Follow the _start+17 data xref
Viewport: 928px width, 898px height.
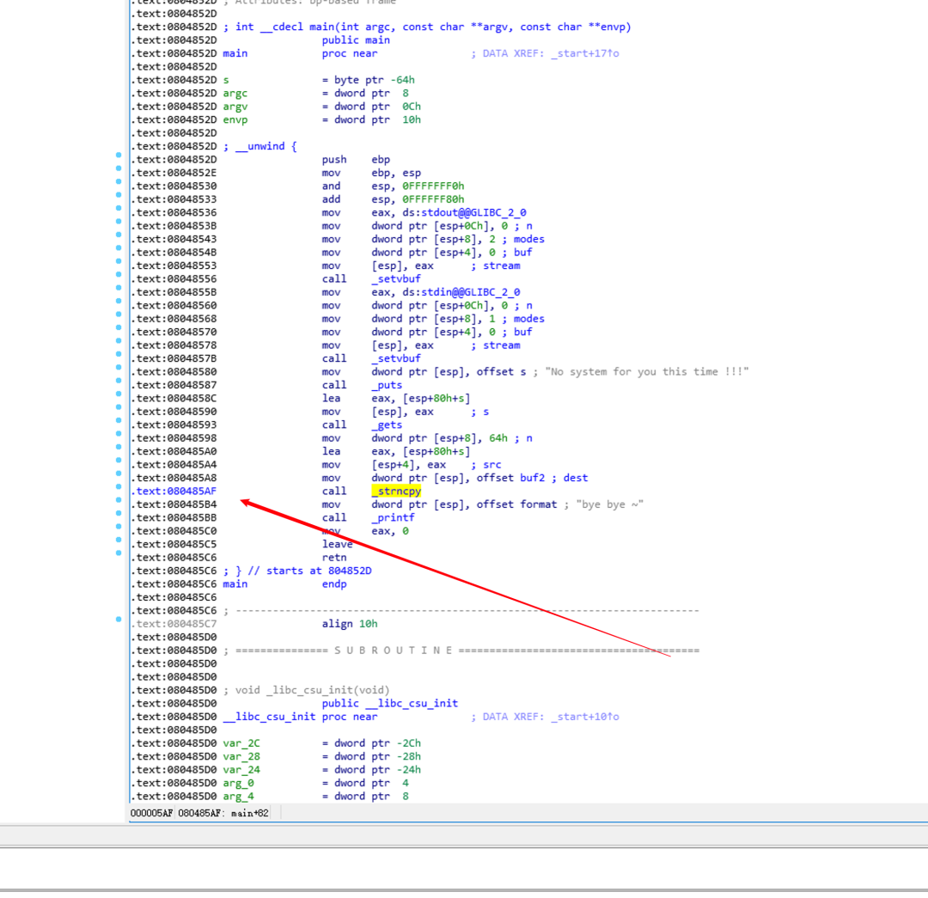[x=584, y=53]
